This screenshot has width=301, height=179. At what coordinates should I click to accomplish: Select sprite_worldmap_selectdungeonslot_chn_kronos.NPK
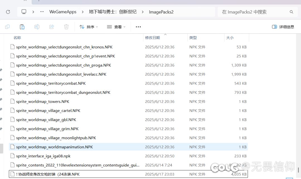coord(64,47)
